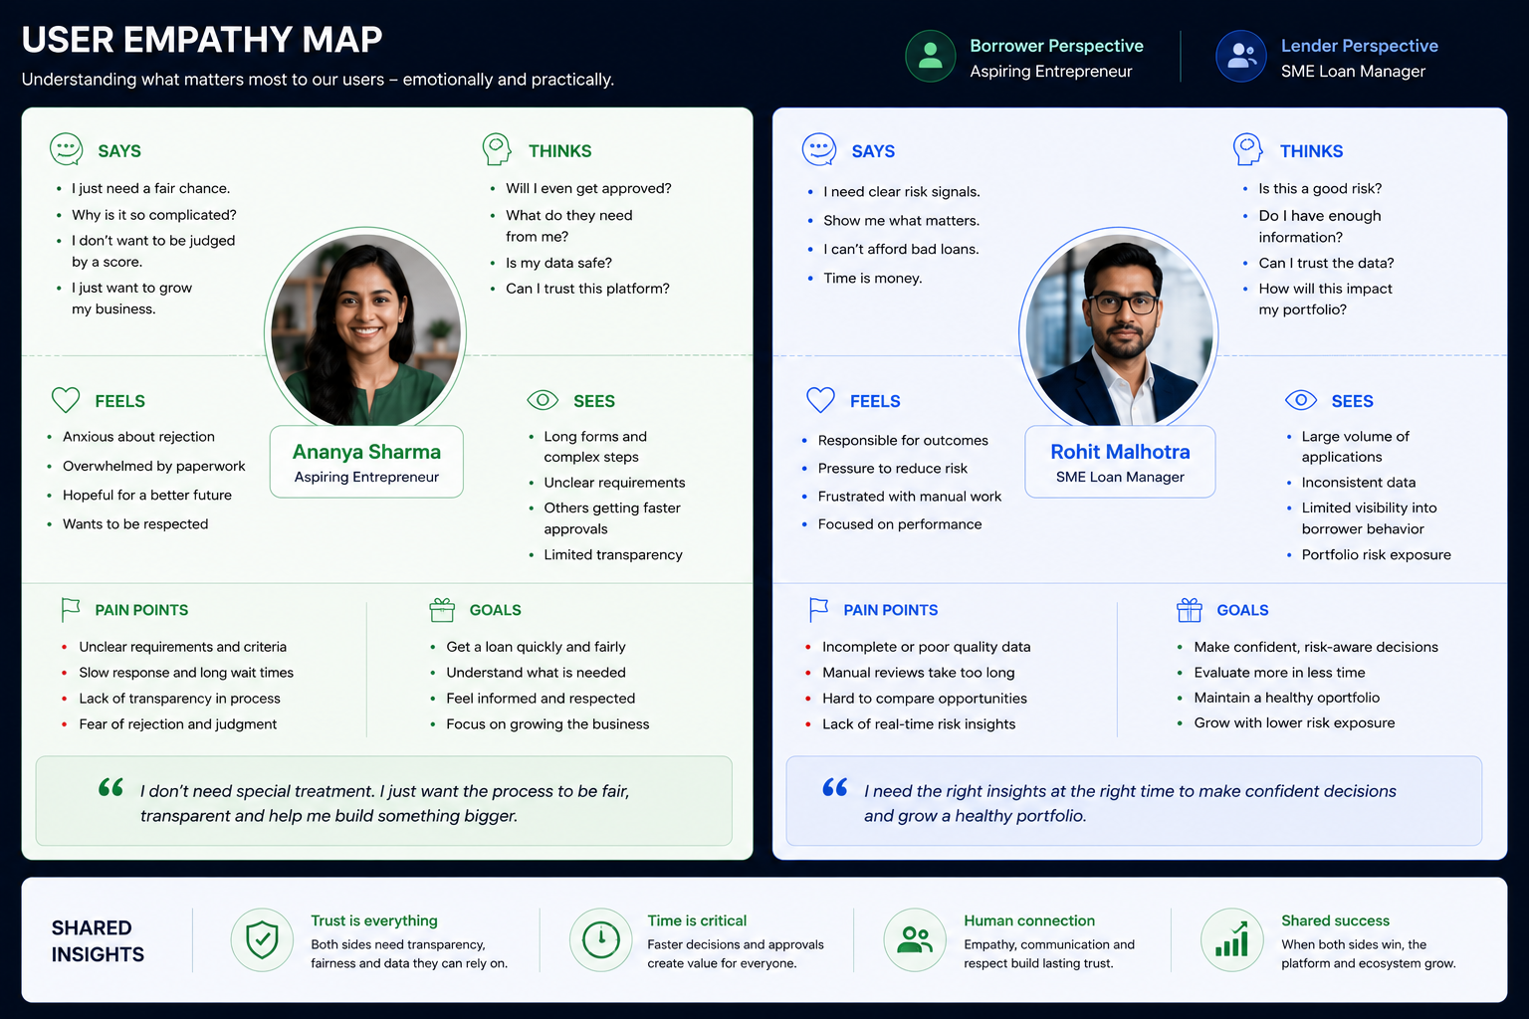Screen dimensions: 1529x1019
Task: Click 'Overwhelmed by paperwork'
Action: point(153,466)
